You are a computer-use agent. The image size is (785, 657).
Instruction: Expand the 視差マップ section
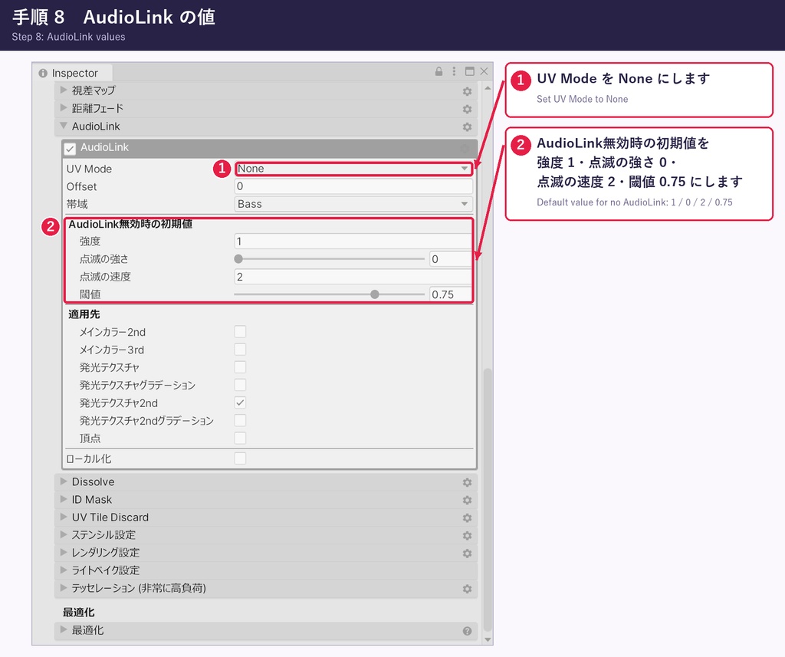(64, 90)
